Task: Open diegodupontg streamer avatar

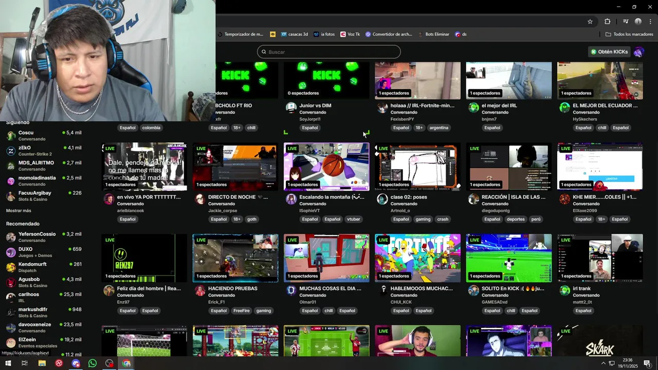Action: click(x=473, y=199)
